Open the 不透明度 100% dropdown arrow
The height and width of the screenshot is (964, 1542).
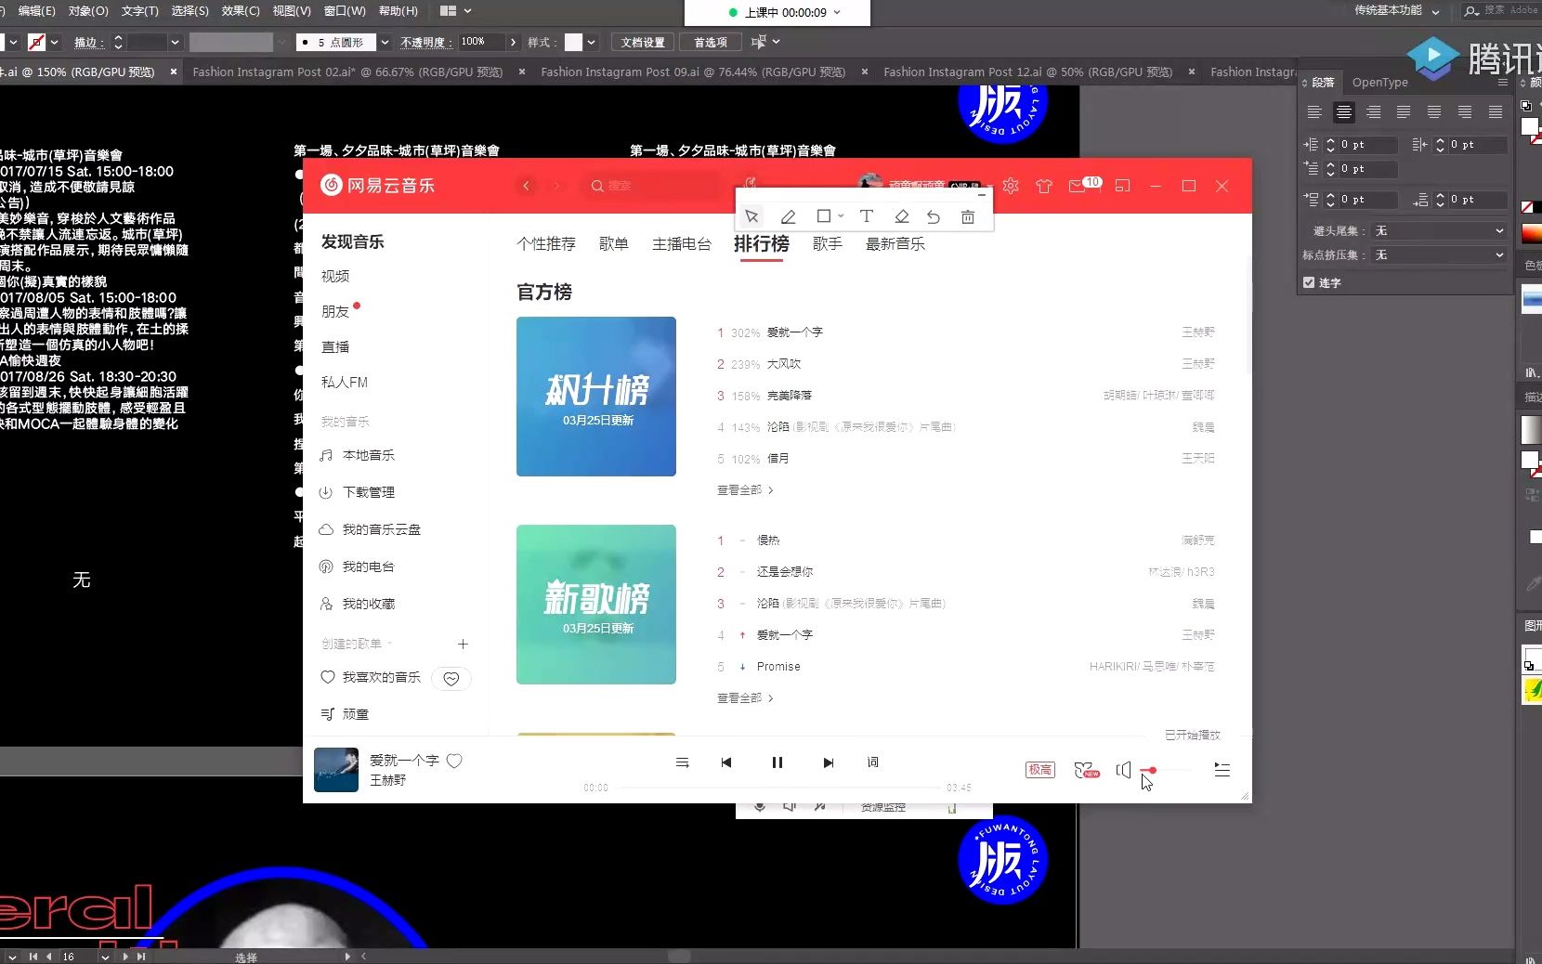point(513,42)
